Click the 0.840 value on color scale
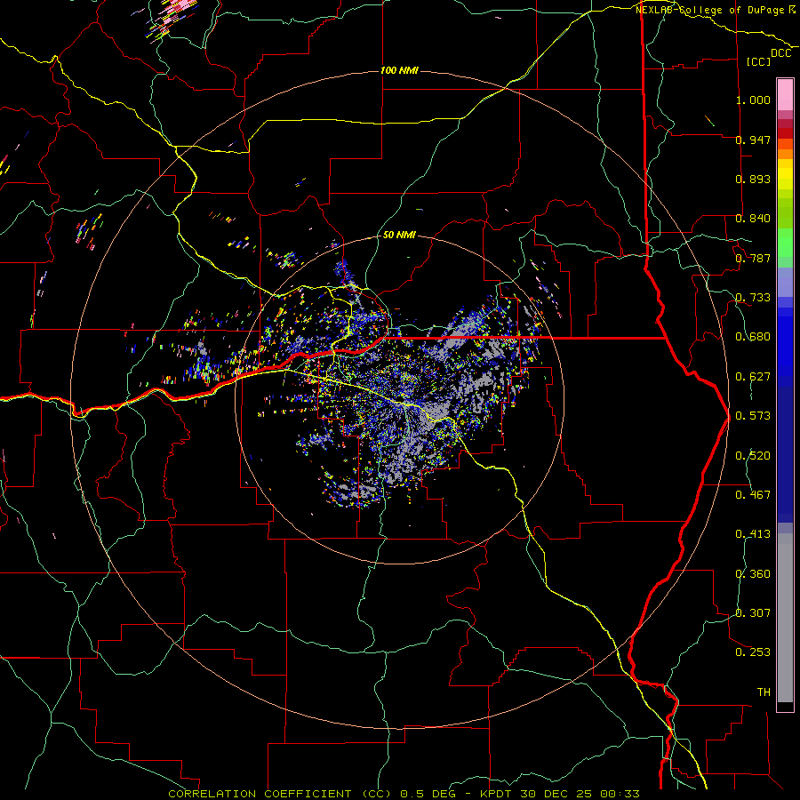Screen dimensions: 800x800 (753, 219)
